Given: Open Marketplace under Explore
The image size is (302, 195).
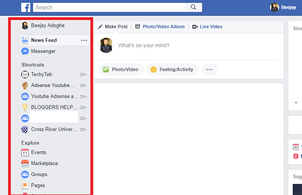Looking at the screenshot, I should click(x=44, y=164).
